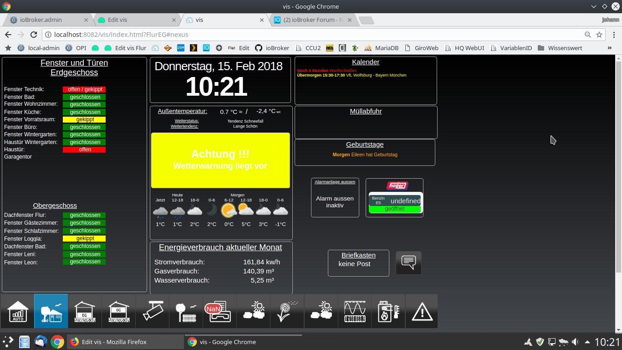
Task: Open the dandelion pollen view
Action: tap(287, 311)
